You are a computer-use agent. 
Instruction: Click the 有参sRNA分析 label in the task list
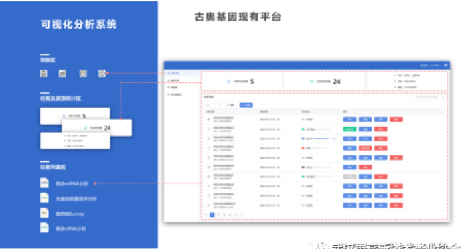pyautogui.click(x=71, y=228)
